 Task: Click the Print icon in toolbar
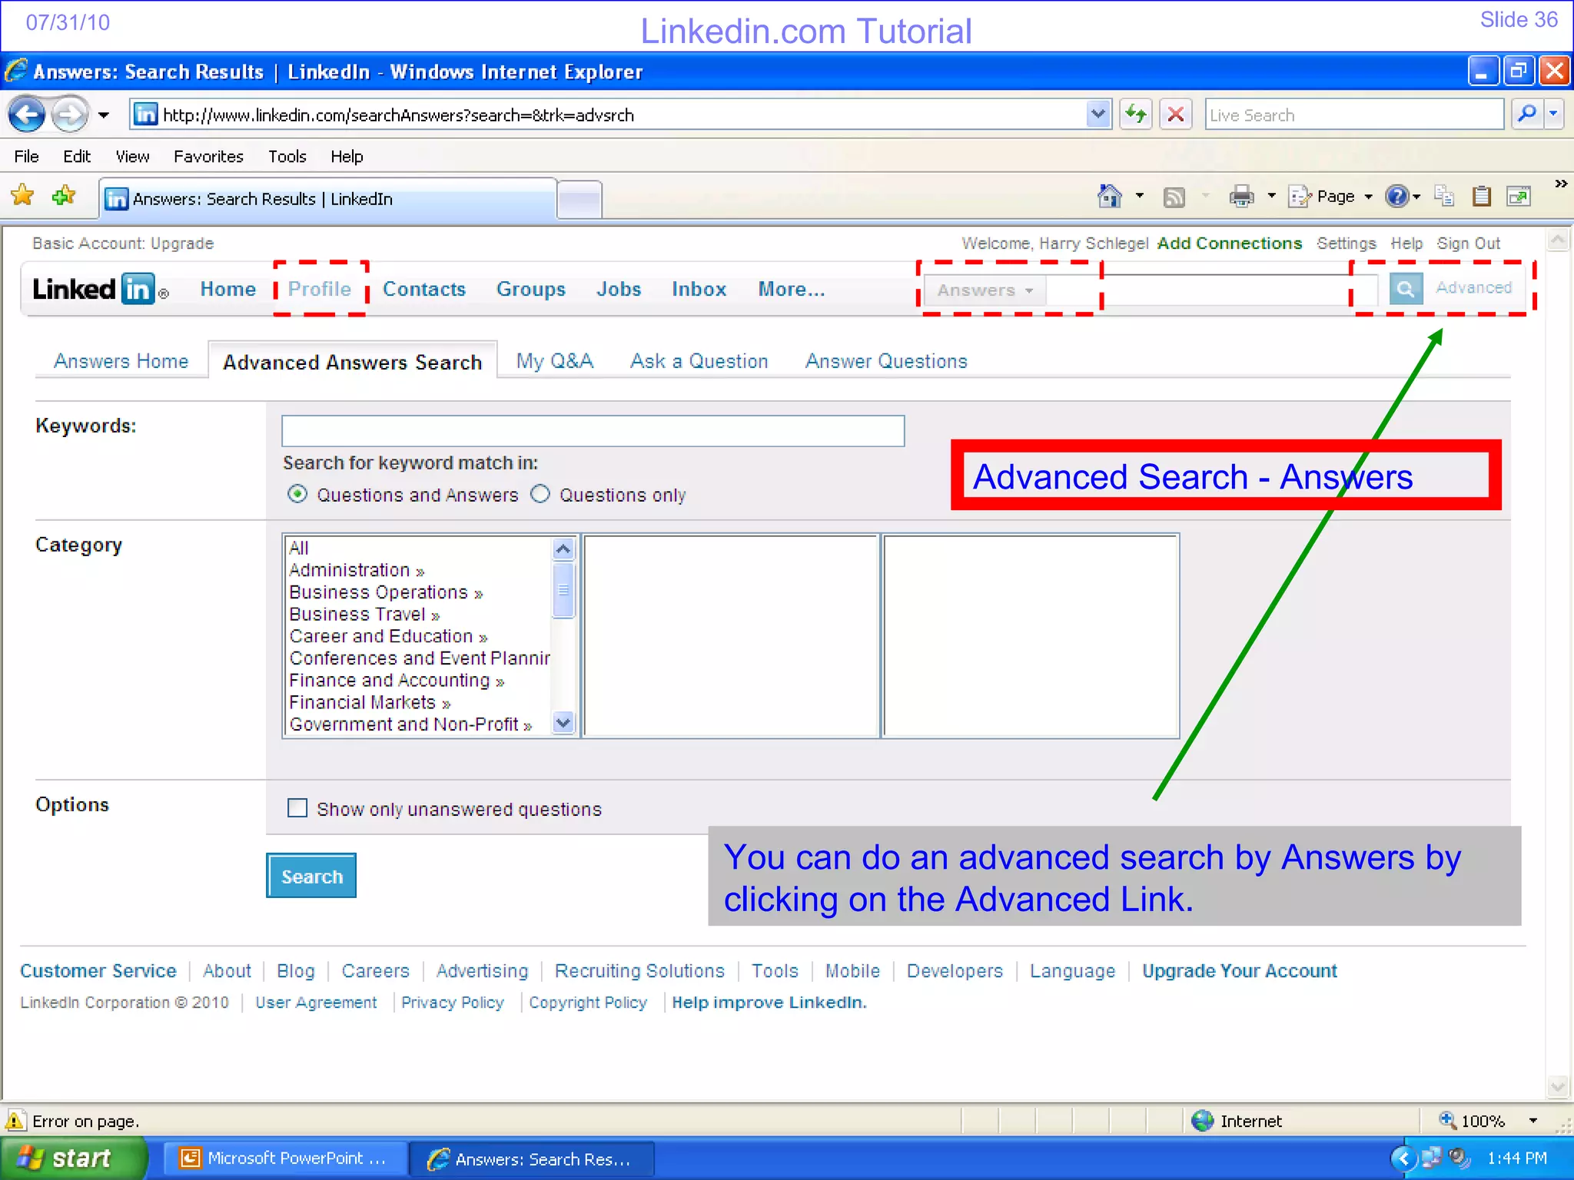click(1241, 197)
